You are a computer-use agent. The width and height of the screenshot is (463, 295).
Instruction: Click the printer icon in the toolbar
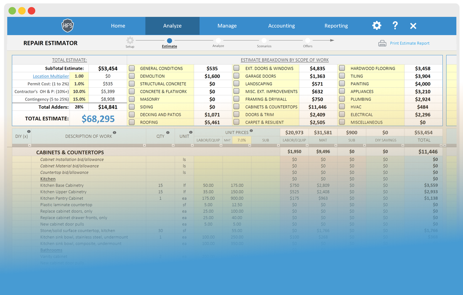(382, 43)
